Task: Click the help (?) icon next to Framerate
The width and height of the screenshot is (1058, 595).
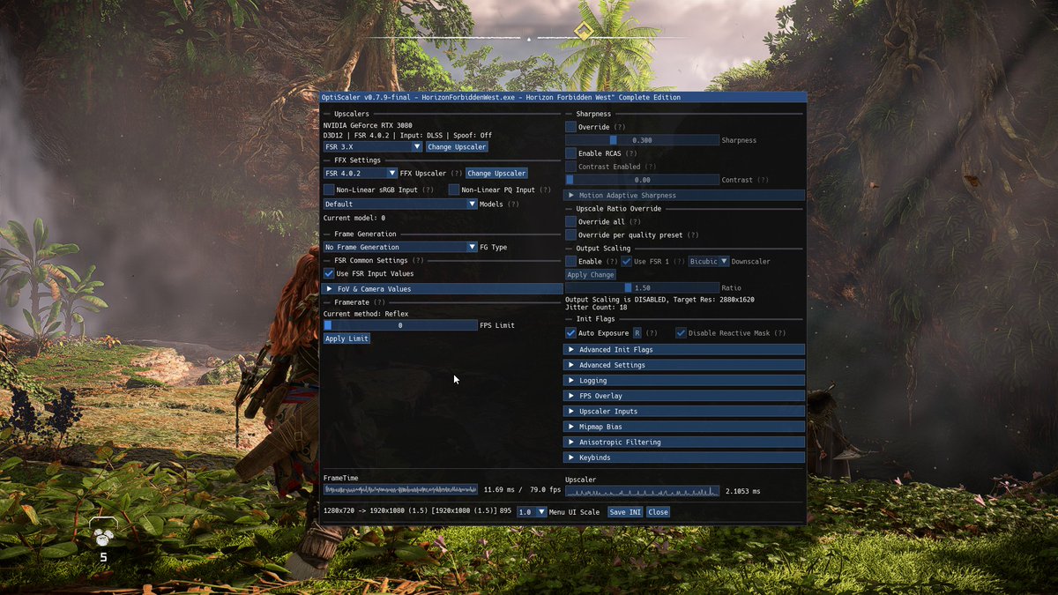Action: (x=379, y=302)
